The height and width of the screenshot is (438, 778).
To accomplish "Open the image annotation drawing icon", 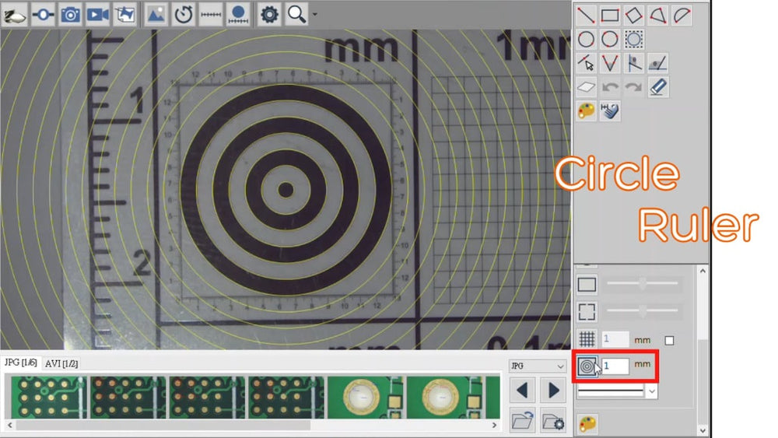I will point(124,15).
